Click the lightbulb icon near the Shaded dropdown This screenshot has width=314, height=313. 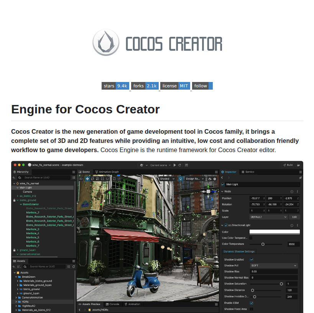tap(180, 179)
